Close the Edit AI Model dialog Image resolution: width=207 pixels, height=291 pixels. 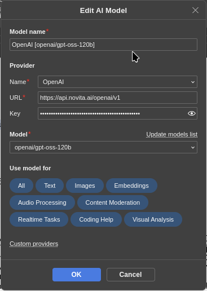tap(195, 10)
